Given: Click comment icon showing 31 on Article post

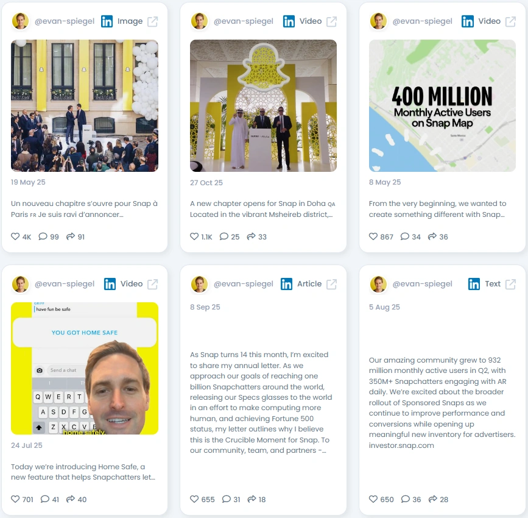Looking at the screenshot, I should pos(227,498).
